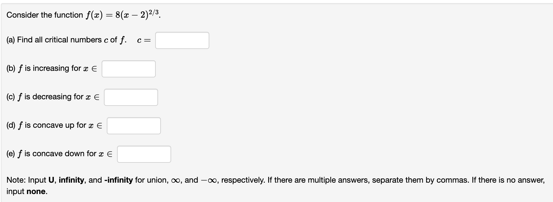Click the input box for part (c) decreasing interval
The height and width of the screenshot is (202, 553).
point(131,97)
